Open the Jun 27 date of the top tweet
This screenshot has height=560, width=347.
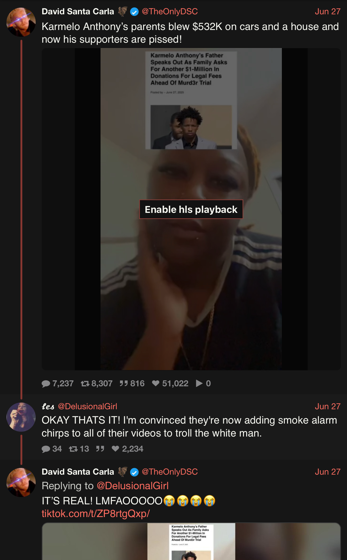pos(328,12)
